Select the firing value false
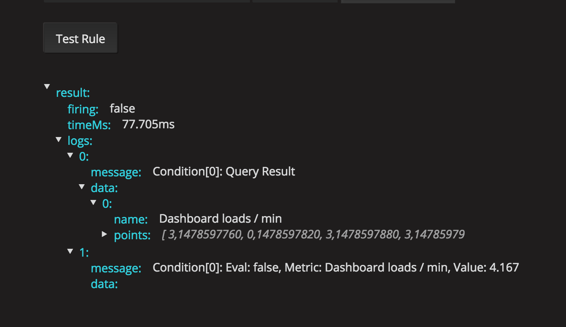The height and width of the screenshot is (327, 566). click(122, 108)
